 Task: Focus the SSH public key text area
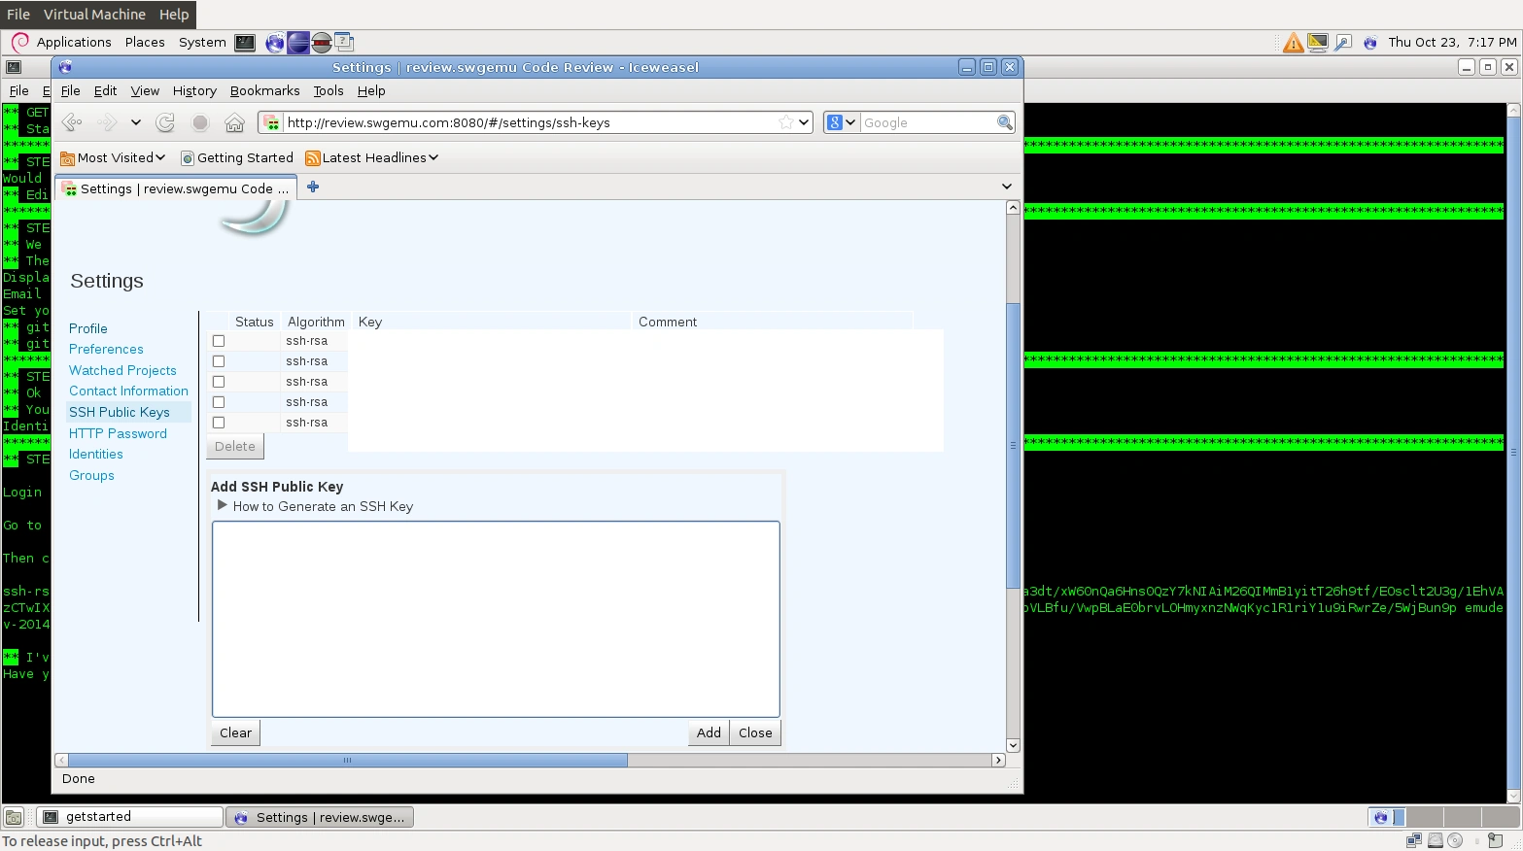tap(496, 619)
